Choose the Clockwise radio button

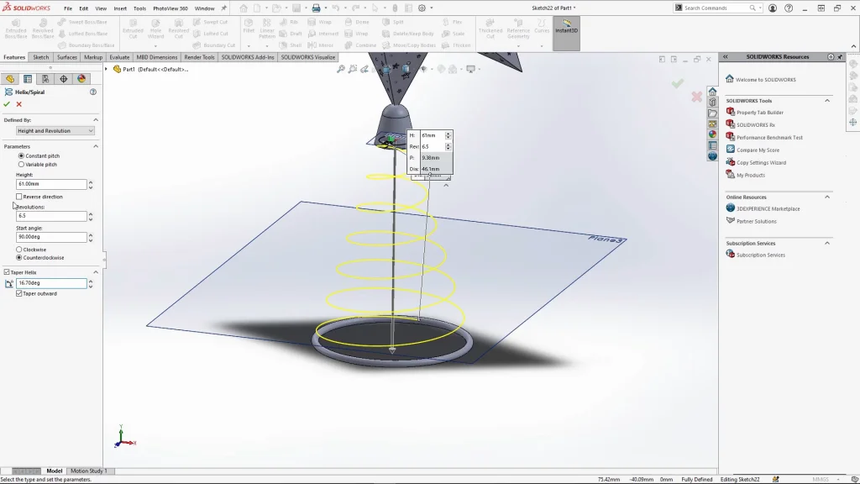[x=21, y=250]
